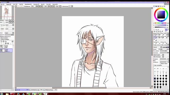This screenshot has height=95, width=170.
Task: Open the Прочее menu
Action: click(x=55, y=4)
